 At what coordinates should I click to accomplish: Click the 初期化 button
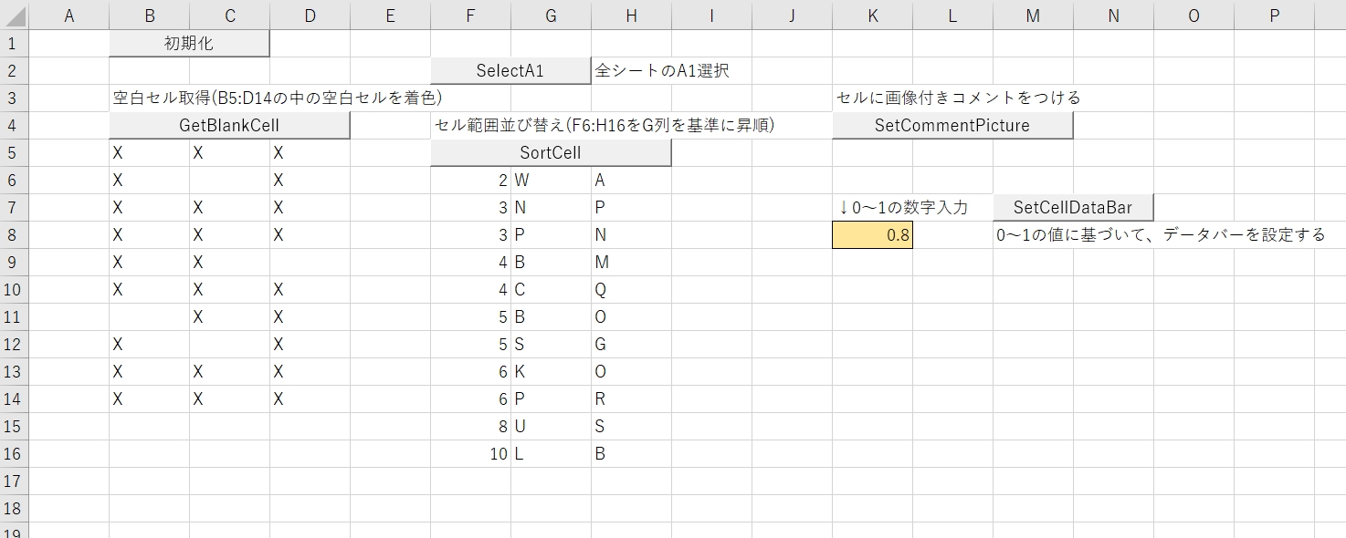point(189,43)
